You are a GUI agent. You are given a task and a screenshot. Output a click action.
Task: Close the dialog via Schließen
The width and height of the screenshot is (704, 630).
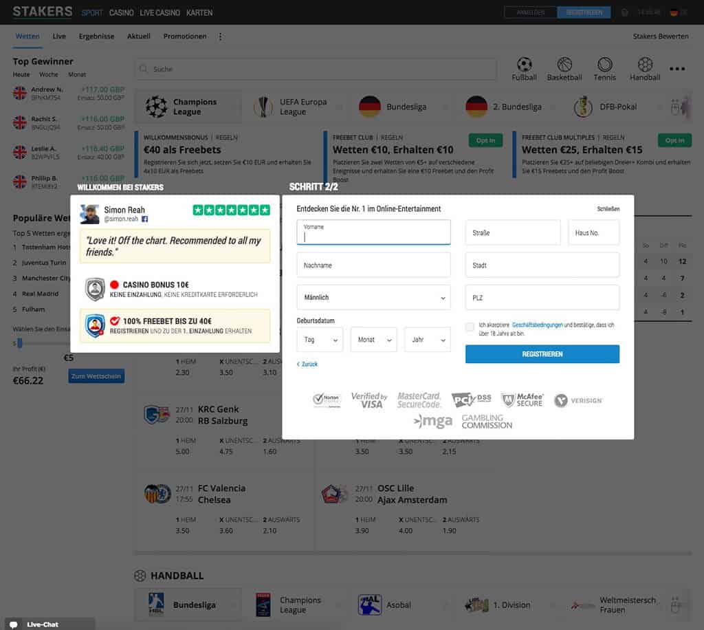tap(608, 209)
